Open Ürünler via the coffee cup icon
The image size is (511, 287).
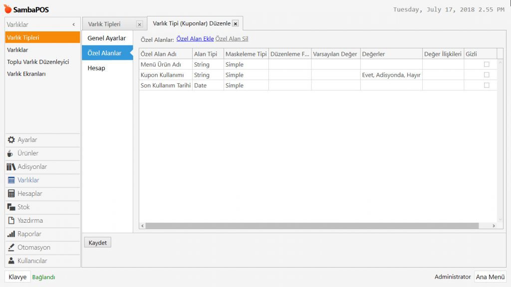tap(11, 153)
